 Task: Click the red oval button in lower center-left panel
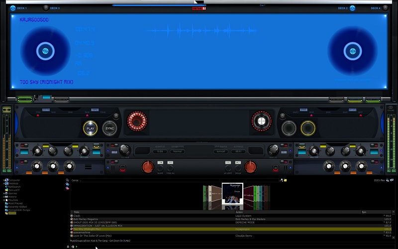(122, 168)
